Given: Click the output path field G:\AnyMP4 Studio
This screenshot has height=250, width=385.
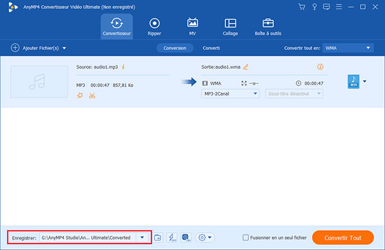Looking at the screenshot, I should click(x=87, y=237).
